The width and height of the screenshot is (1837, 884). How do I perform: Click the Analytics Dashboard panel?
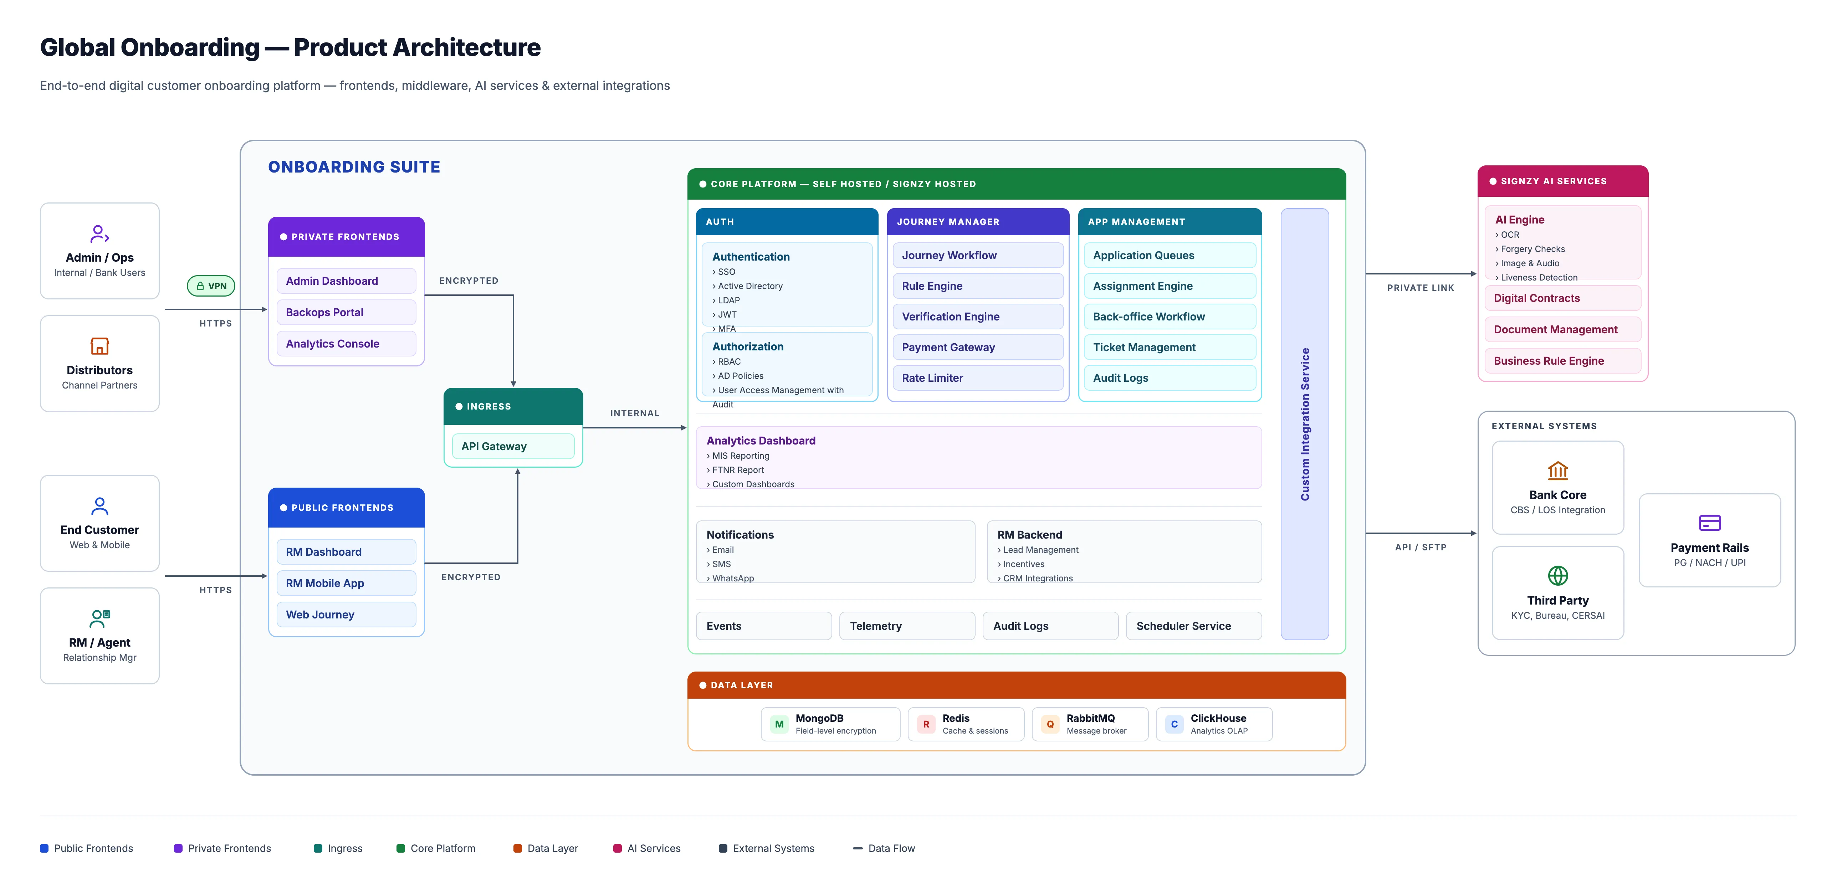[978, 458]
